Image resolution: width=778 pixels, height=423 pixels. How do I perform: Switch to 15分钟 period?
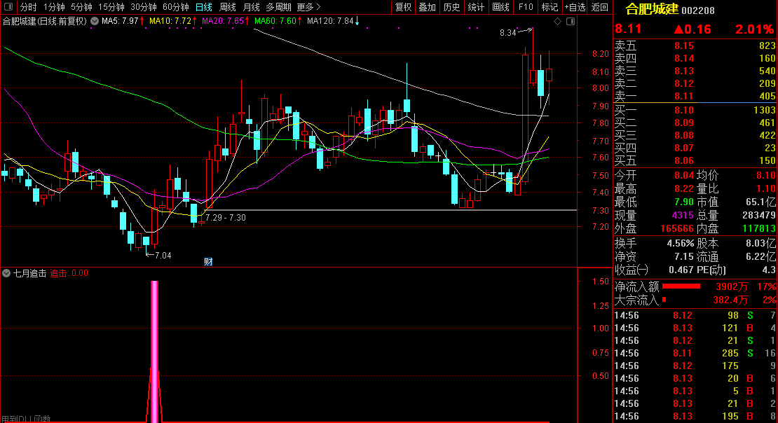pos(111,7)
